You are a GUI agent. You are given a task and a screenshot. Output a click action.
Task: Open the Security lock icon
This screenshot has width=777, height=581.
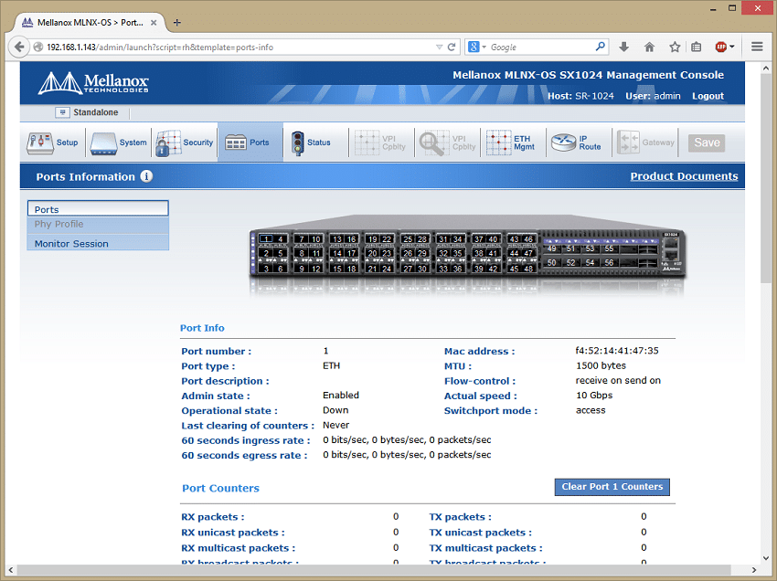pyautogui.click(x=167, y=143)
